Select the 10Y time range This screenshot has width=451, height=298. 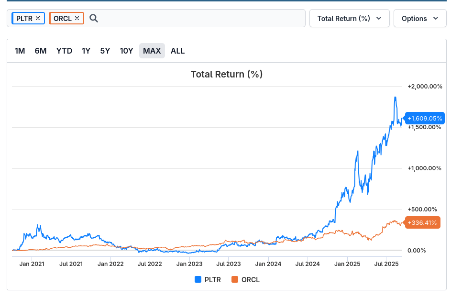click(126, 51)
